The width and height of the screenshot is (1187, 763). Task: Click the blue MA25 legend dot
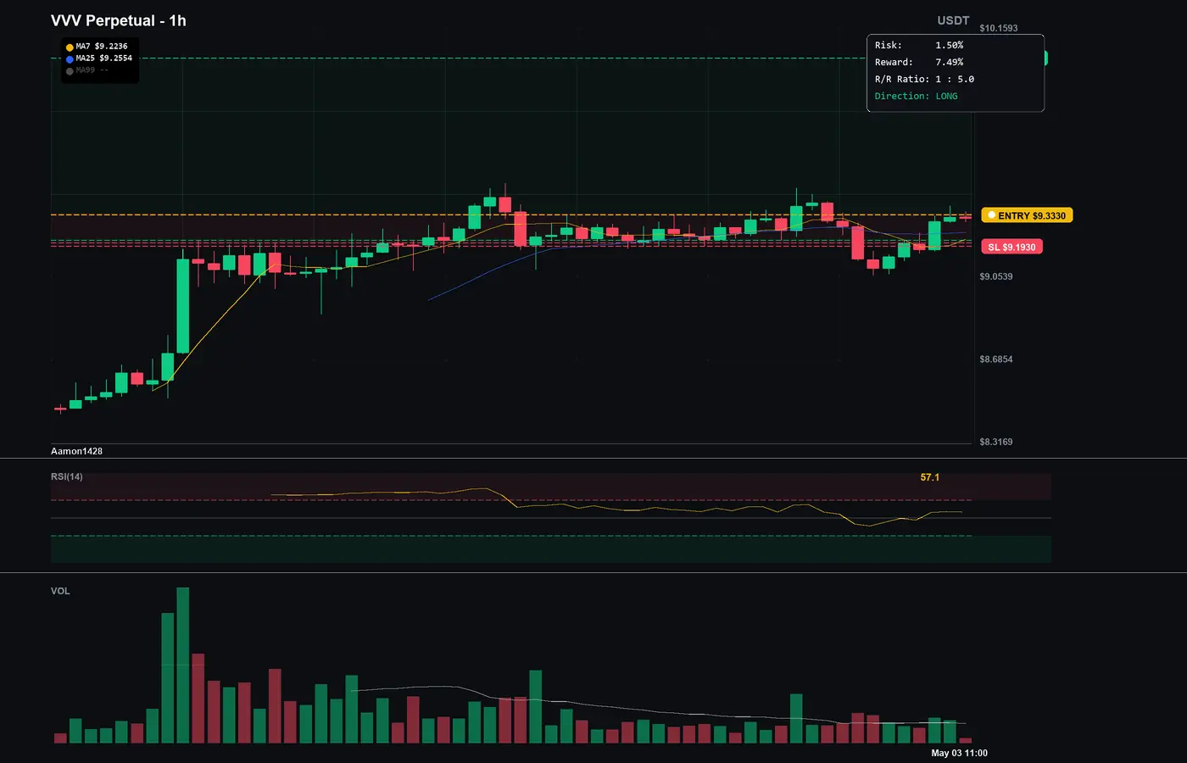pos(70,59)
